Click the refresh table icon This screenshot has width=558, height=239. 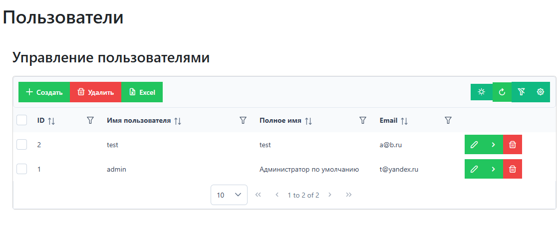[502, 92]
